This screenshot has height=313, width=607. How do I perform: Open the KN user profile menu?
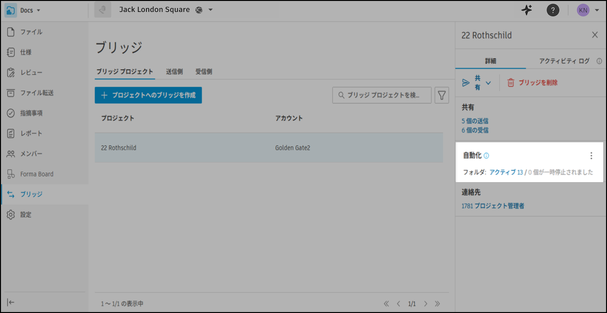pyautogui.click(x=587, y=10)
